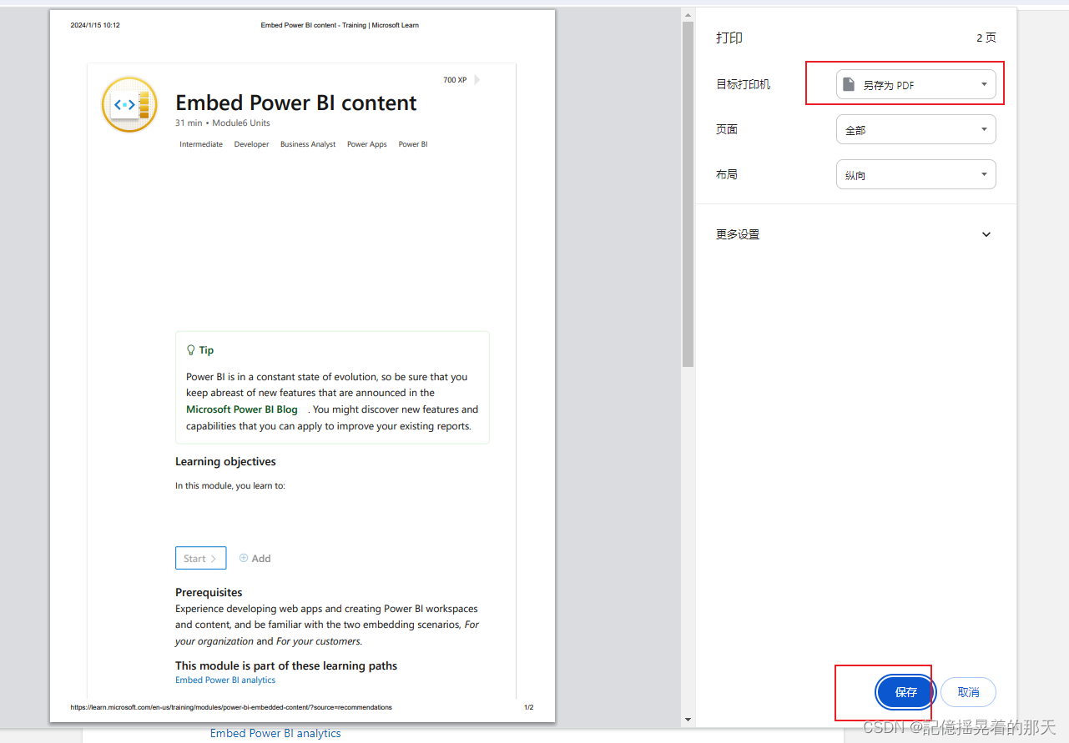Click the Business Analyst tag
The image size is (1069, 743).
pyautogui.click(x=308, y=144)
